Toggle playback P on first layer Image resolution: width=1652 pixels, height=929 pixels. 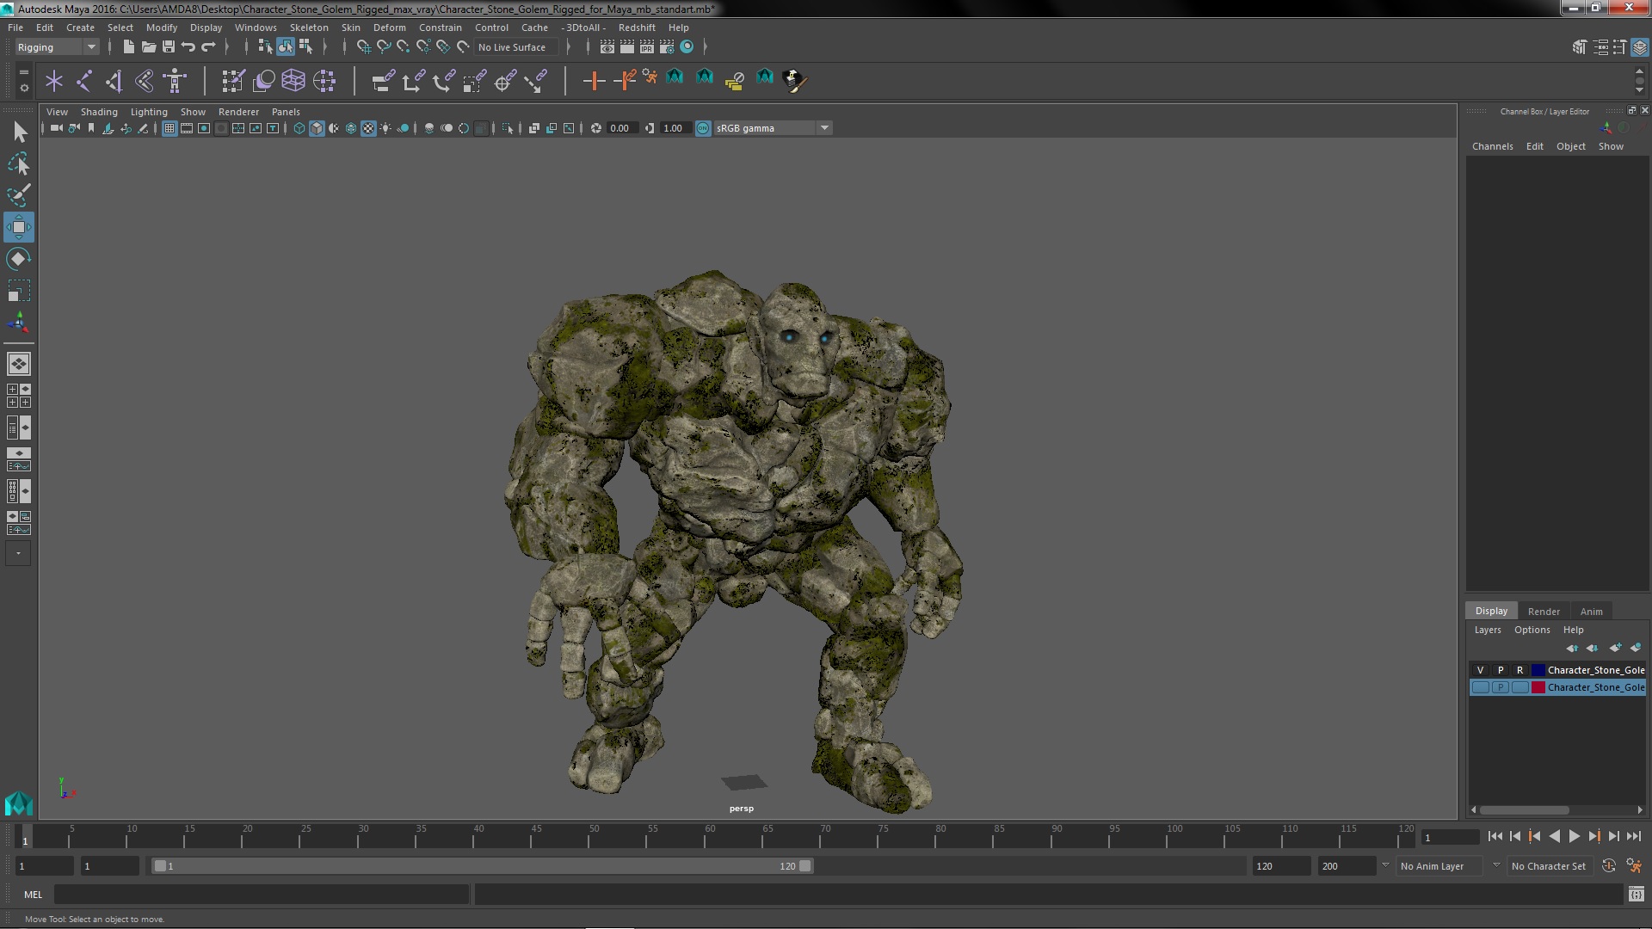click(x=1500, y=670)
